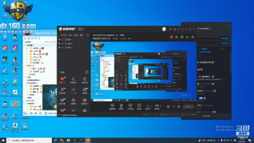Select the second scene tab
This screenshot has width=254, height=143.
[x=70, y=35]
